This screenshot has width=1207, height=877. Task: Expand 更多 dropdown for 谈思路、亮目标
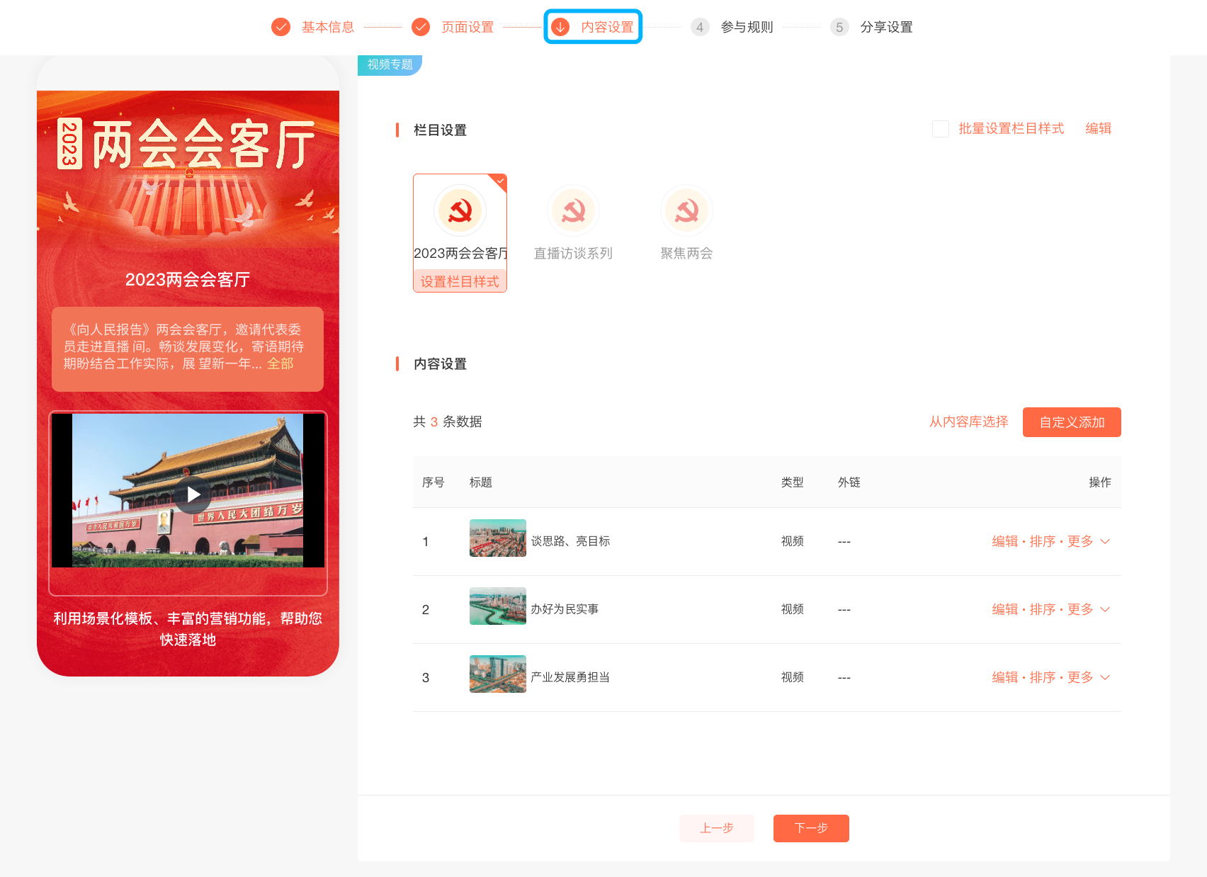point(1089,541)
